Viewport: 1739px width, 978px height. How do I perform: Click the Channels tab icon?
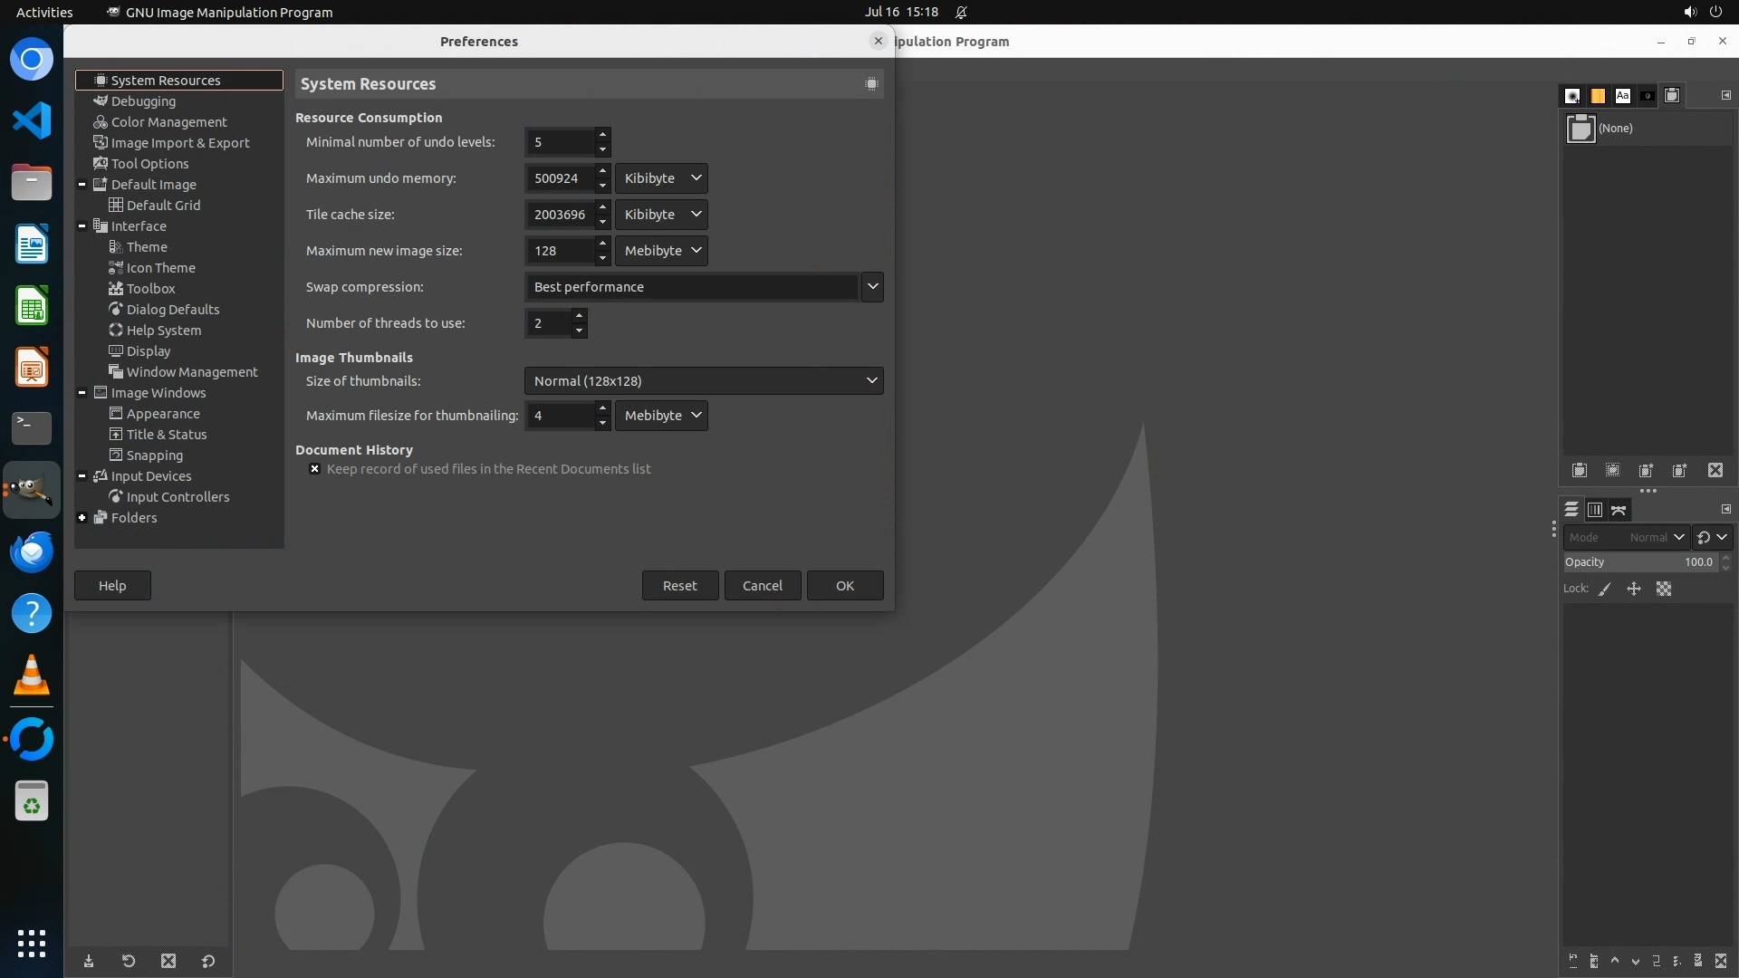[1595, 510]
